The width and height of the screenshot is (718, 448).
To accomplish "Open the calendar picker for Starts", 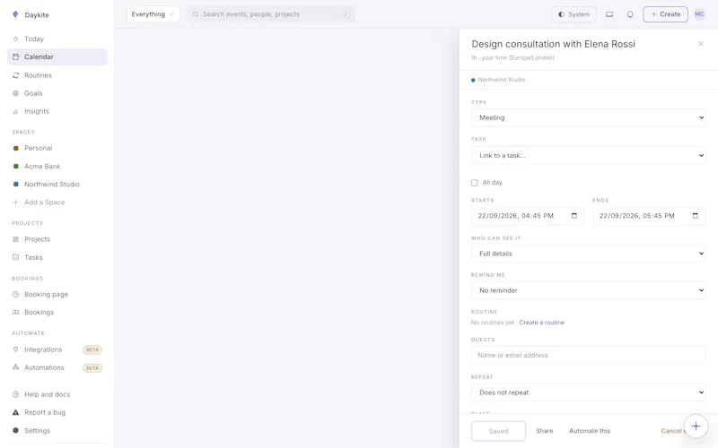I will 574,216.
